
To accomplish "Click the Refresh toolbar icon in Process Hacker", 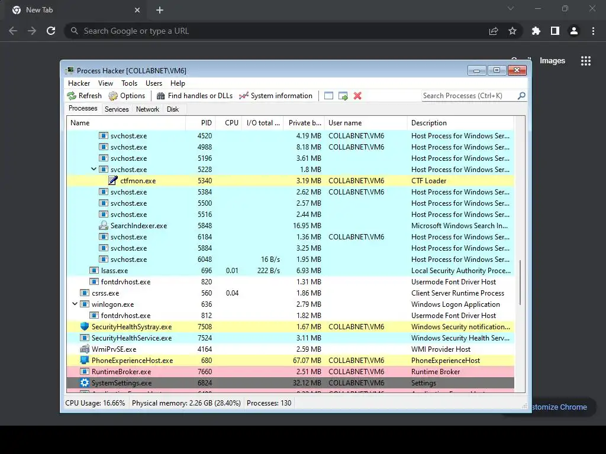I will pyautogui.click(x=72, y=96).
